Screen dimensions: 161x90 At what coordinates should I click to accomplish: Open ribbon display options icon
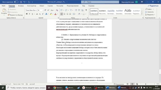click(142, 2)
